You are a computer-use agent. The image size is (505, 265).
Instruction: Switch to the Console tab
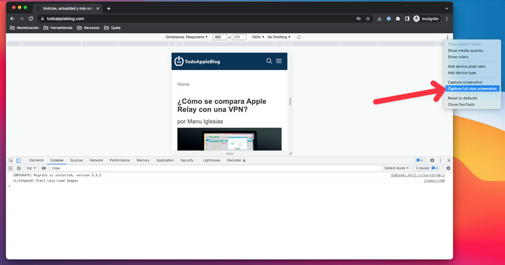click(56, 160)
